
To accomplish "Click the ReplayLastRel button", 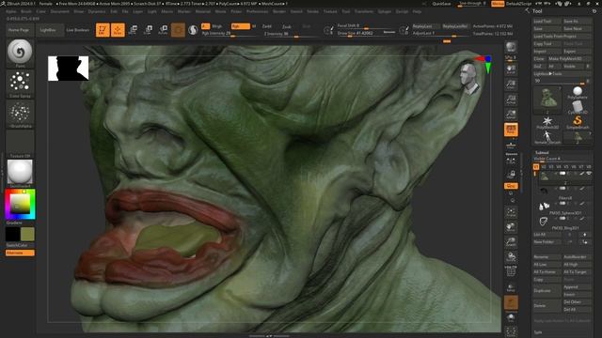I will click(x=455, y=26).
